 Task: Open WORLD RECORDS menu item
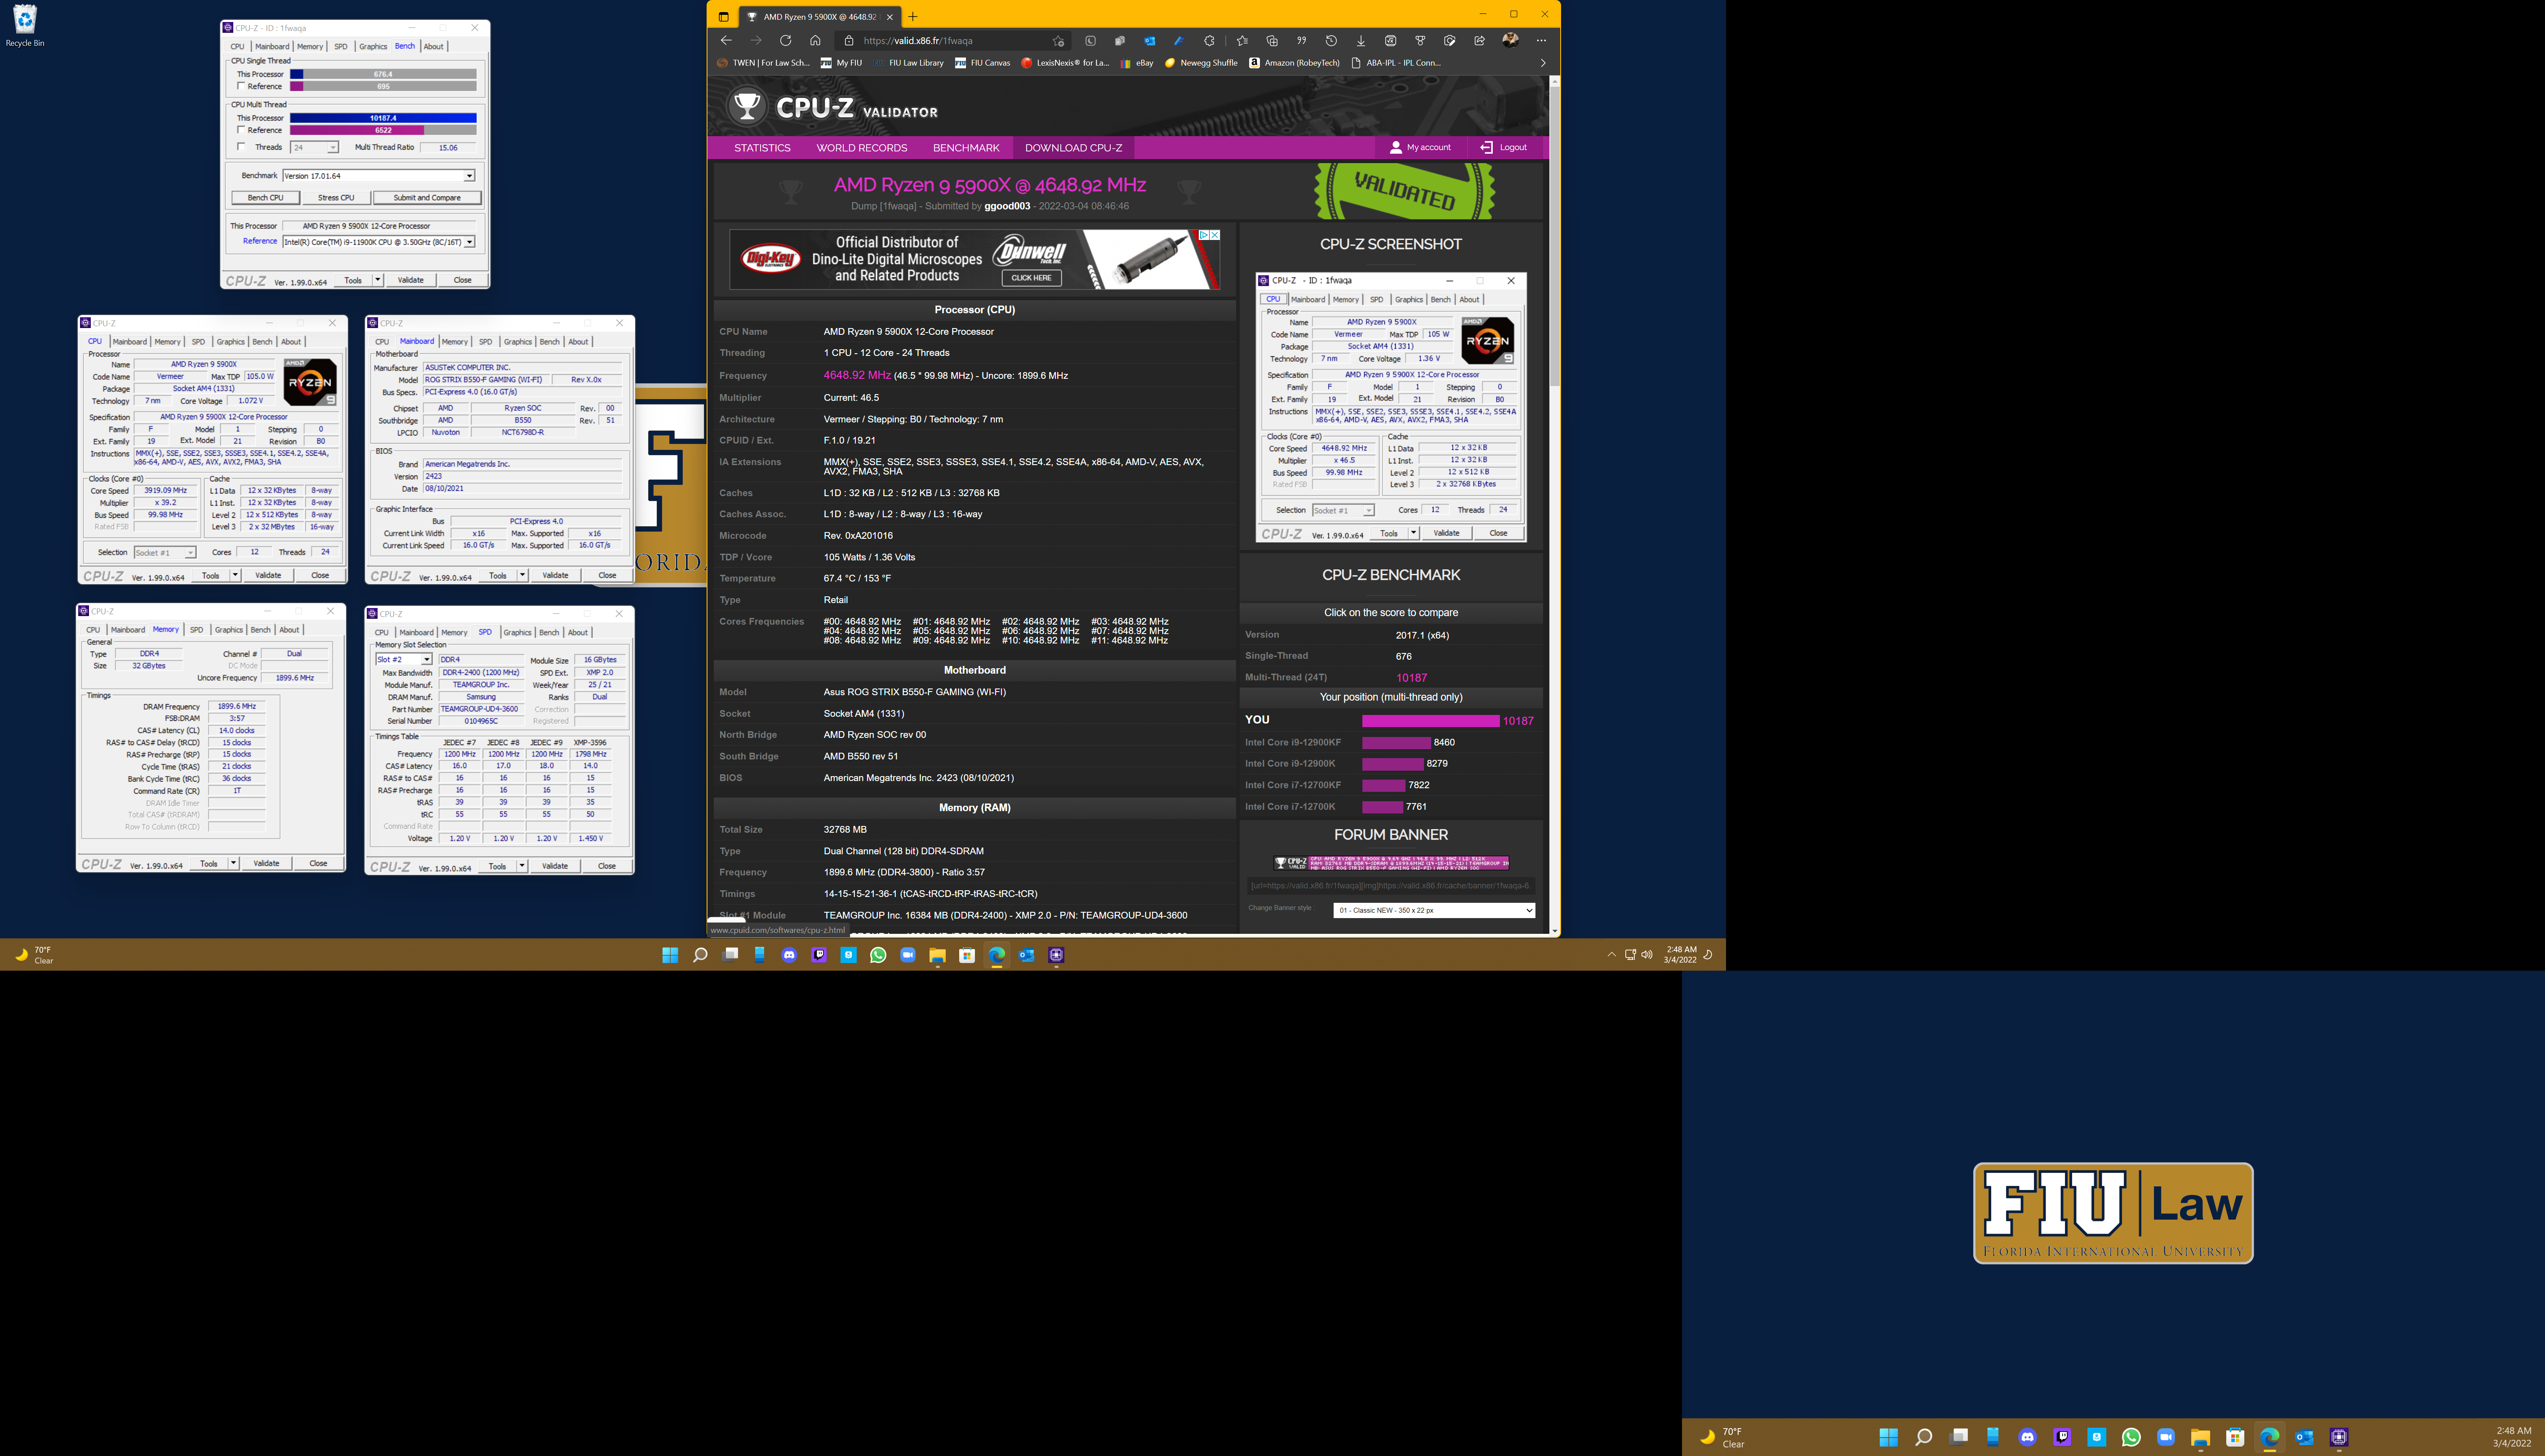[862, 148]
